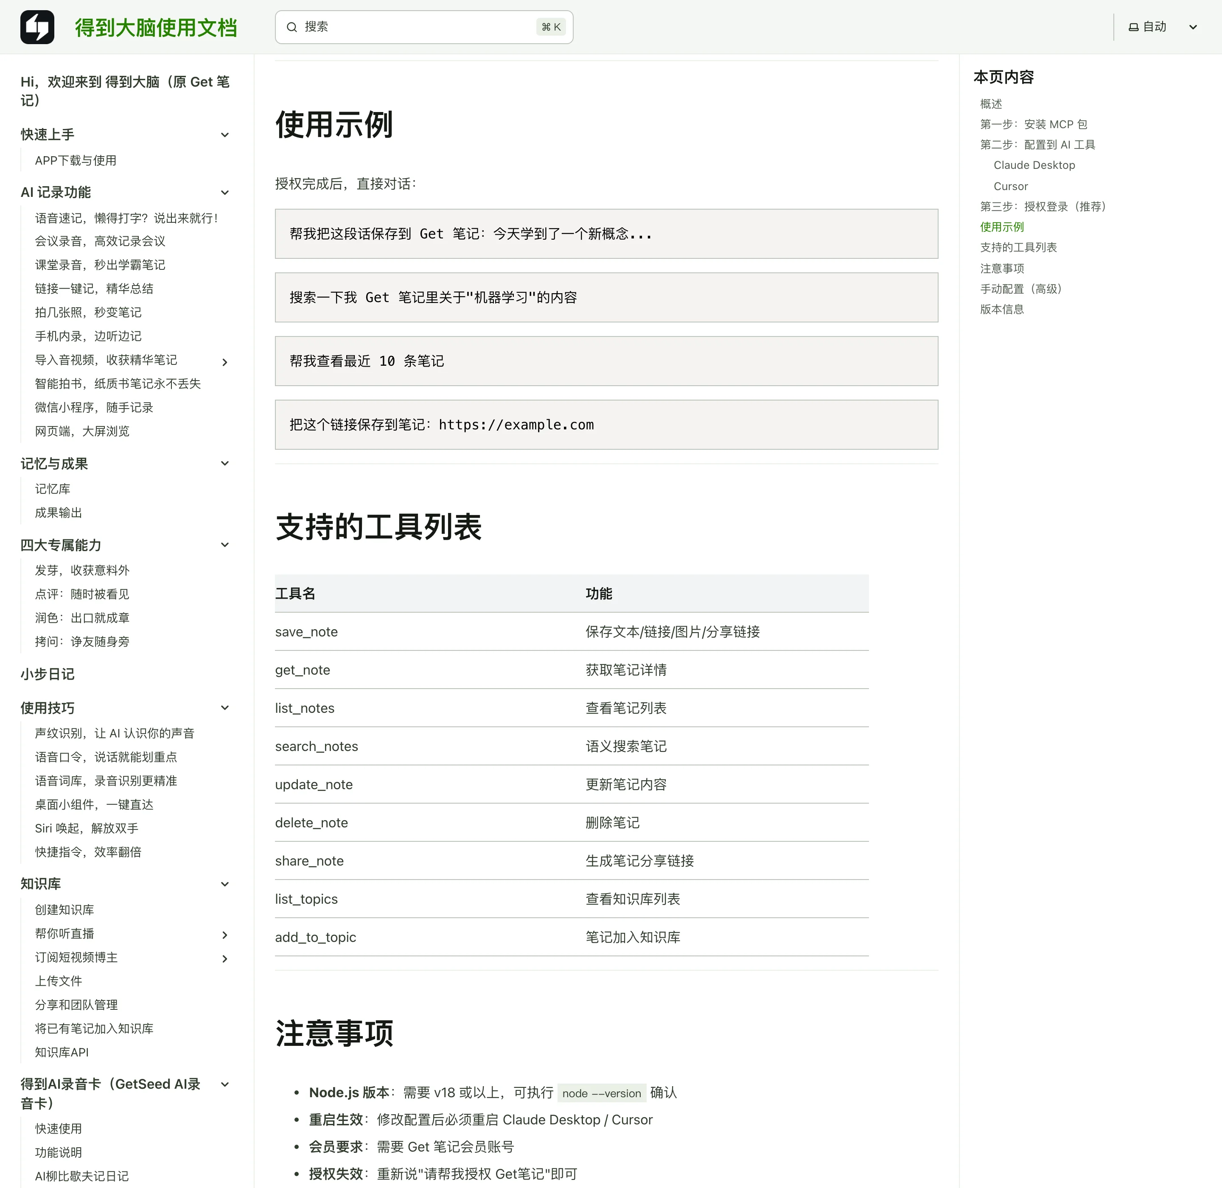Open 点评：随时被看见 page

[x=82, y=594]
